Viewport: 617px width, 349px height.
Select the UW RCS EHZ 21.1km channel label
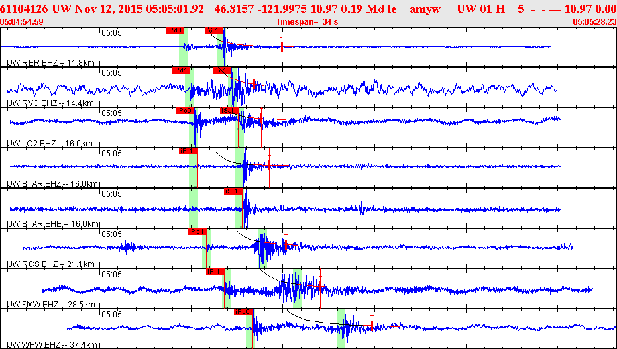[51, 264]
